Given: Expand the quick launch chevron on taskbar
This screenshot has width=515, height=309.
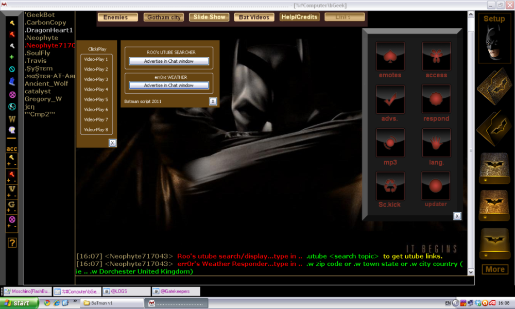Looking at the screenshot, I should point(75,301).
